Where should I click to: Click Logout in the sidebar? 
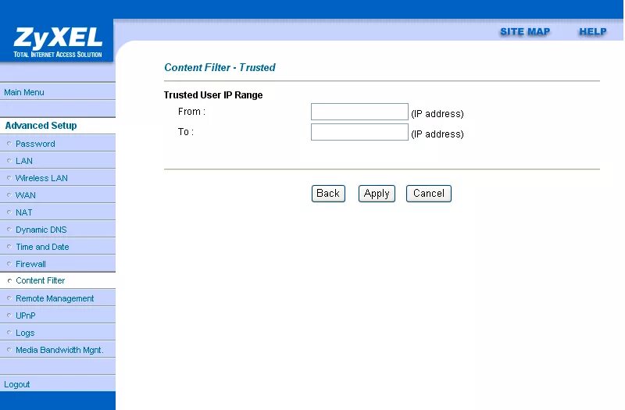[x=16, y=384]
